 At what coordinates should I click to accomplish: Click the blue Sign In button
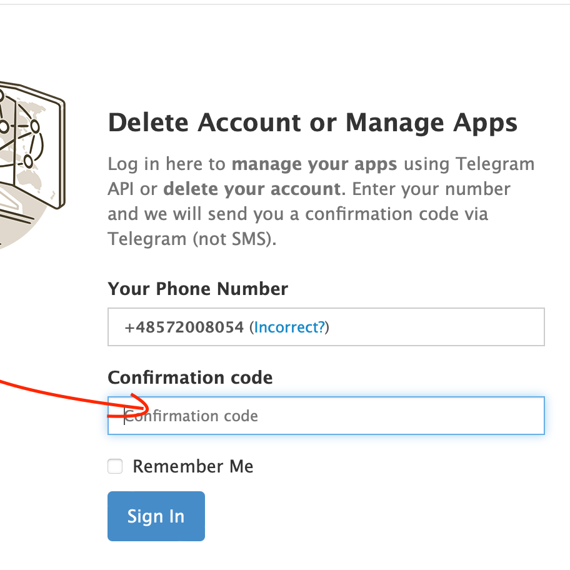coord(156,516)
